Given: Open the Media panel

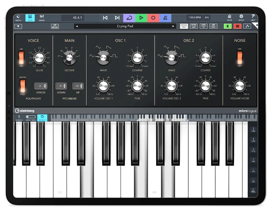Looking at the screenshot, I should (18, 18).
